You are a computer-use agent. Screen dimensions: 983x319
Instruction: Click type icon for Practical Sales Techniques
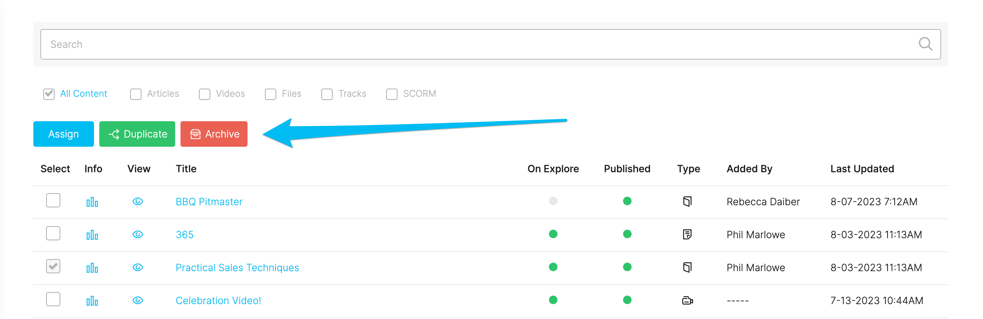click(x=687, y=268)
